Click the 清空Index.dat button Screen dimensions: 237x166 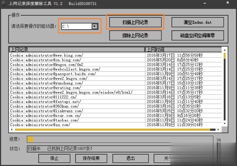click(198, 22)
